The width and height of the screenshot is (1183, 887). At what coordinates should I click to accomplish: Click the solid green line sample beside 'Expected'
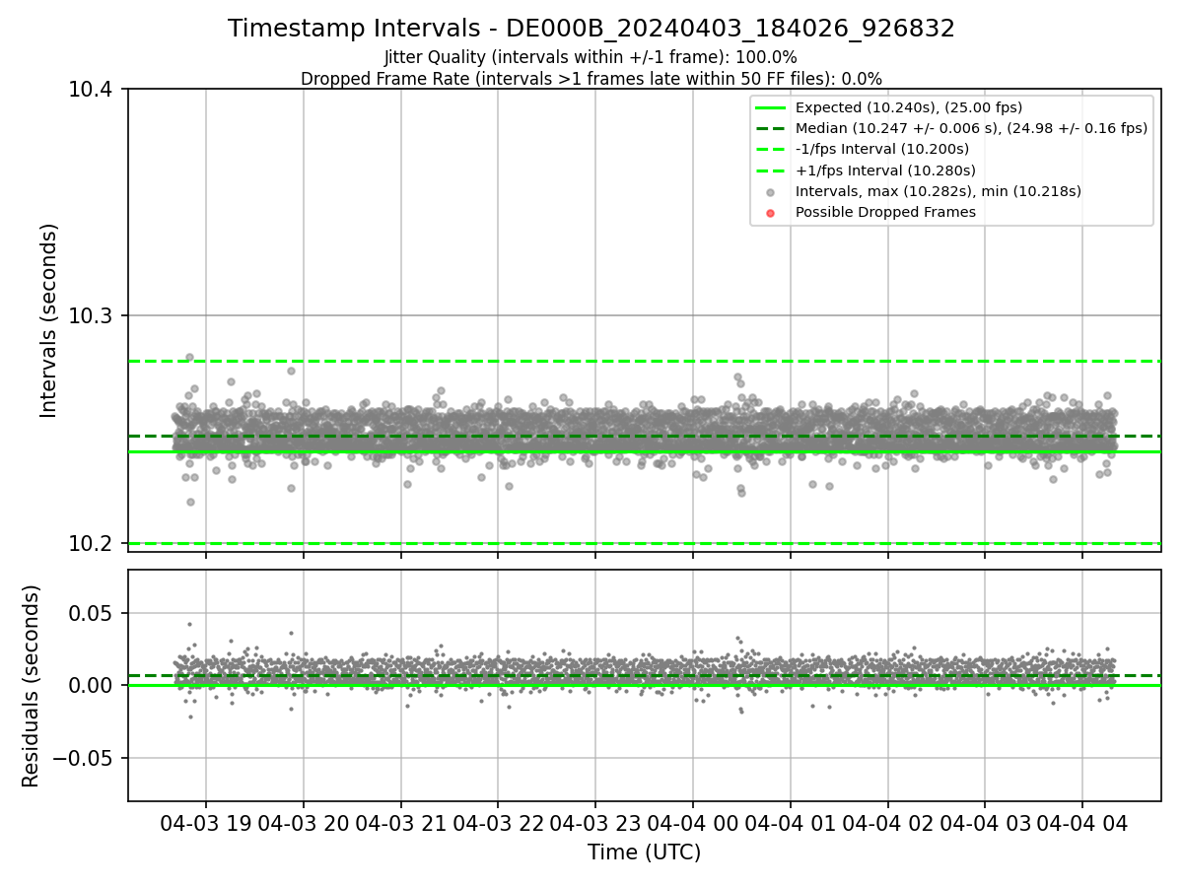point(771,107)
